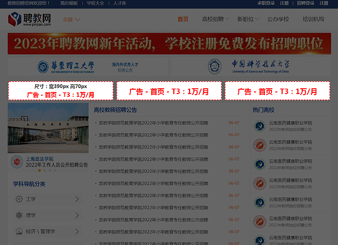Select the second carousel dot
The height and width of the screenshot is (245, 338).
(x=44, y=170)
